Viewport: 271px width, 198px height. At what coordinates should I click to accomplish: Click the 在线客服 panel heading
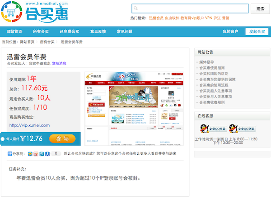205,116
